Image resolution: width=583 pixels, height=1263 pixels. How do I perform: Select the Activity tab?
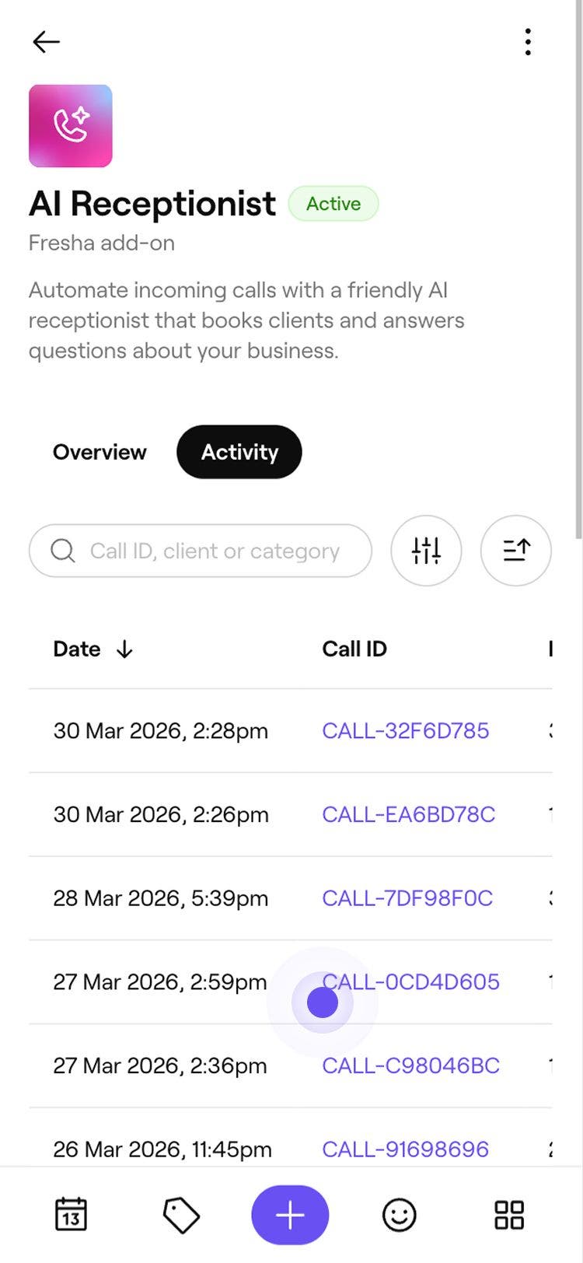239,452
